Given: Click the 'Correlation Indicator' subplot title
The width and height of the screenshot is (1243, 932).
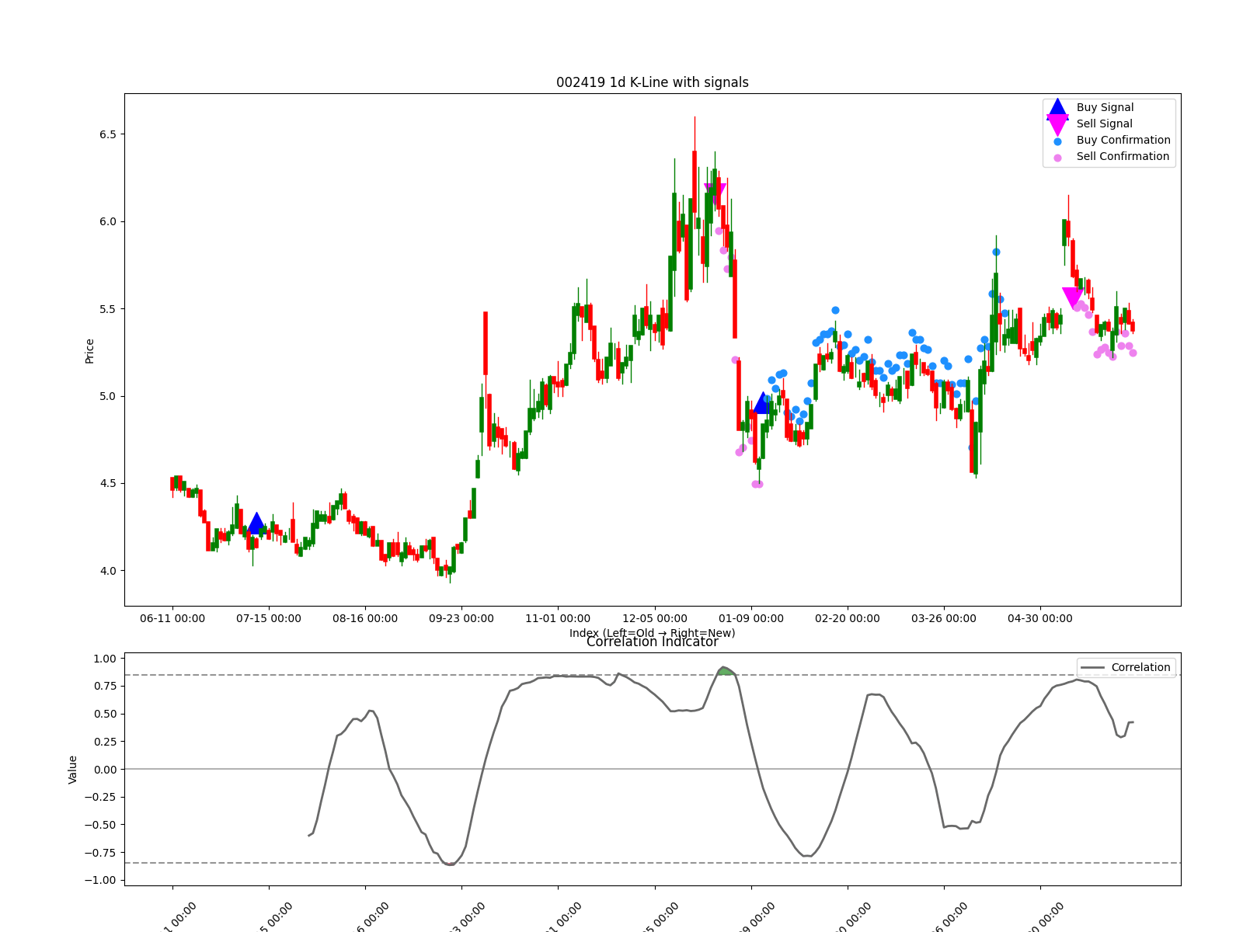Looking at the screenshot, I should (x=653, y=642).
